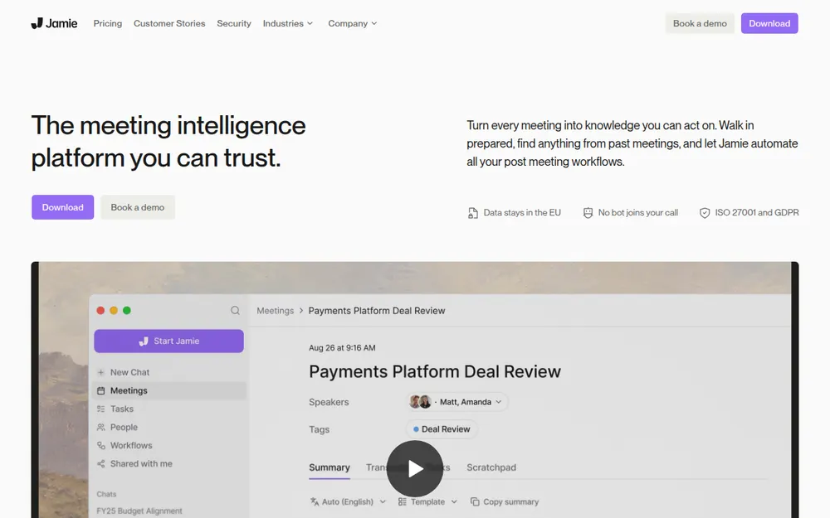Open the Auto (English) language dropdown
This screenshot has height=518, width=830.
(x=348, y=501)
